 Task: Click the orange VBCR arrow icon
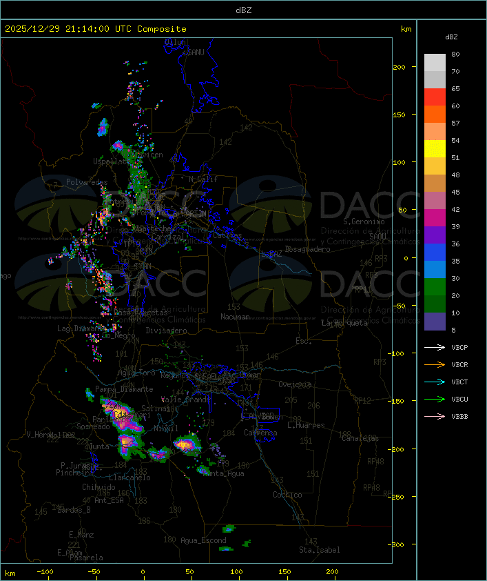click(x=435, y=364)
